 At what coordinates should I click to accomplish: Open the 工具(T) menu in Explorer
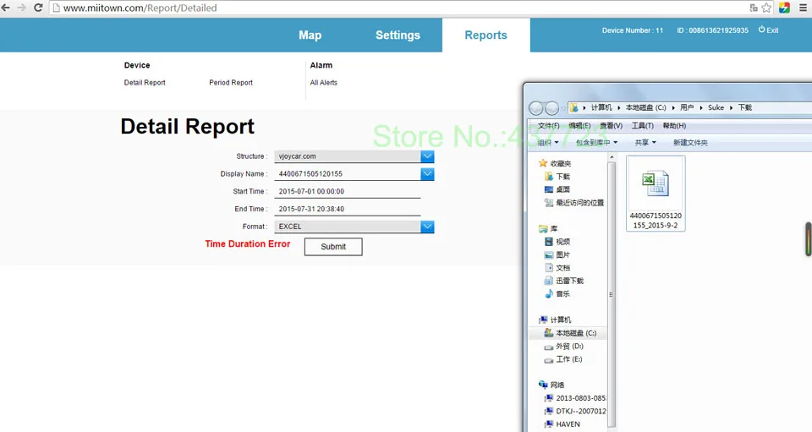(642, 126)
